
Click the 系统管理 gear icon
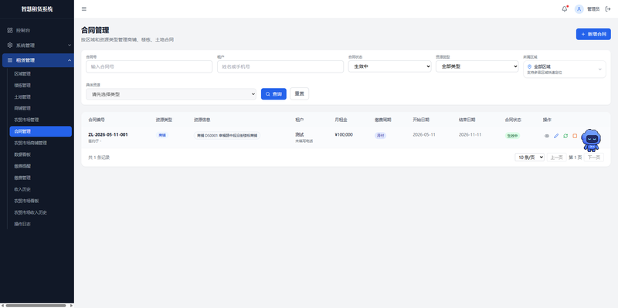(10, 46)
